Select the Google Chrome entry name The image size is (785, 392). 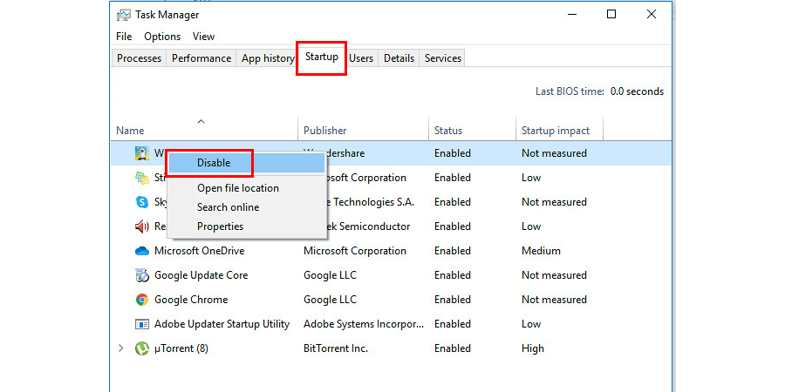(x=191, y=300)
